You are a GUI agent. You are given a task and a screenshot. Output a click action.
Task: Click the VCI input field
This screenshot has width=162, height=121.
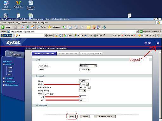(x=83, y=100)
